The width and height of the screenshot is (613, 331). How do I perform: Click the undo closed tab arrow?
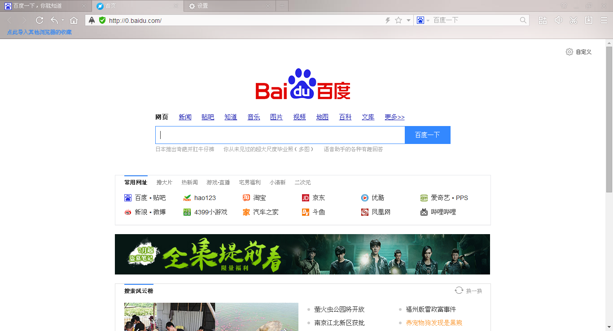click(x=54, y=20)
